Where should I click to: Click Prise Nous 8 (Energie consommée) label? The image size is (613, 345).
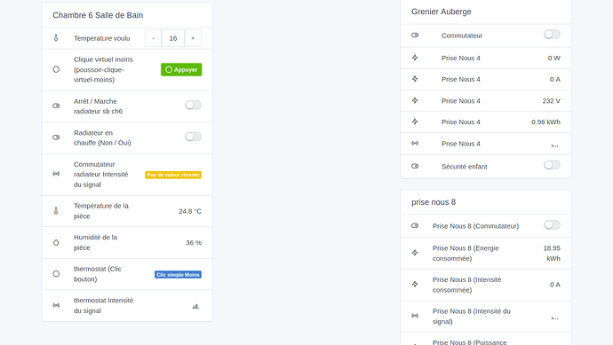(466, 254)
